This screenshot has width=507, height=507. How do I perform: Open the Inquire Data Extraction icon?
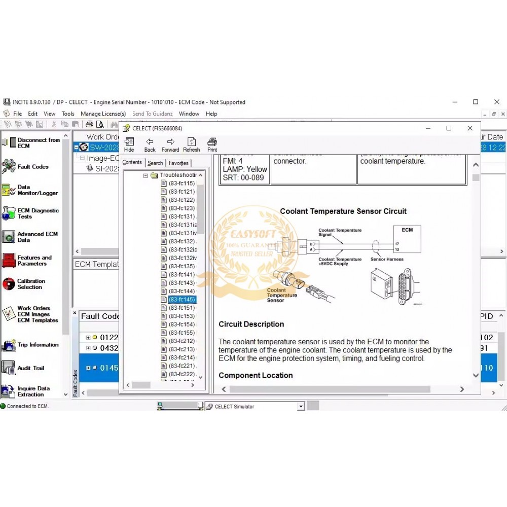[x=9, y=391]
